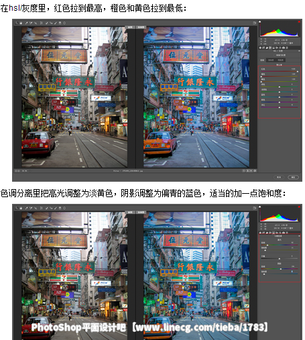
Task: Choose Color Sampler tool in upper Camera Raw
Action: (31, 23)
